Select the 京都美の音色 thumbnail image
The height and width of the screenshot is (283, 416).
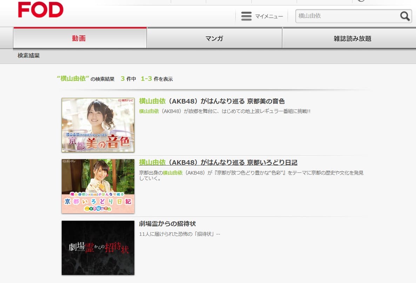[x=98, y=125]
